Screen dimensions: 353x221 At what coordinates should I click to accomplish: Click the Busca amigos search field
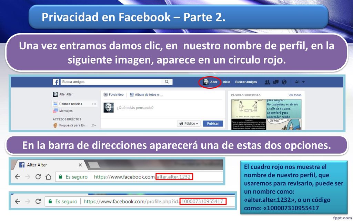click(x=117, y=81)
